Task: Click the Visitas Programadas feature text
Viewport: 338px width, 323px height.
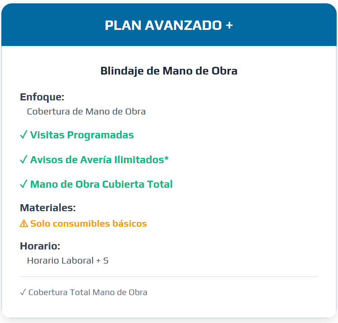Action: coord(82,135)
